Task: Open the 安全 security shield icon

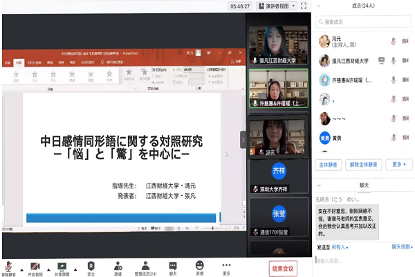Action: (x=91, y=266)
